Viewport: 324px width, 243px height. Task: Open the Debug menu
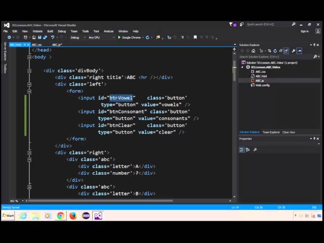62,31
